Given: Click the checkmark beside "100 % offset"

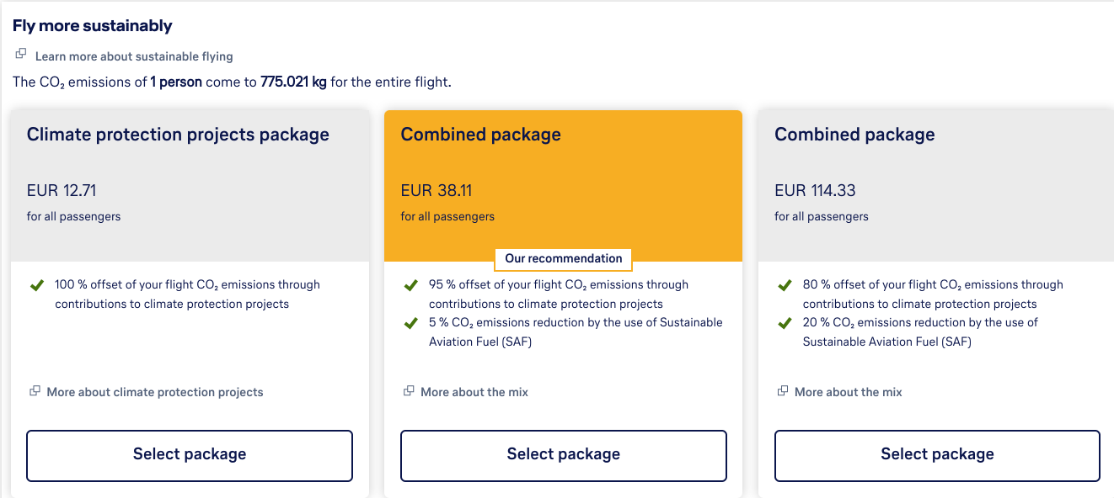Looking at the screenshot, I should [x=37, y=285].
